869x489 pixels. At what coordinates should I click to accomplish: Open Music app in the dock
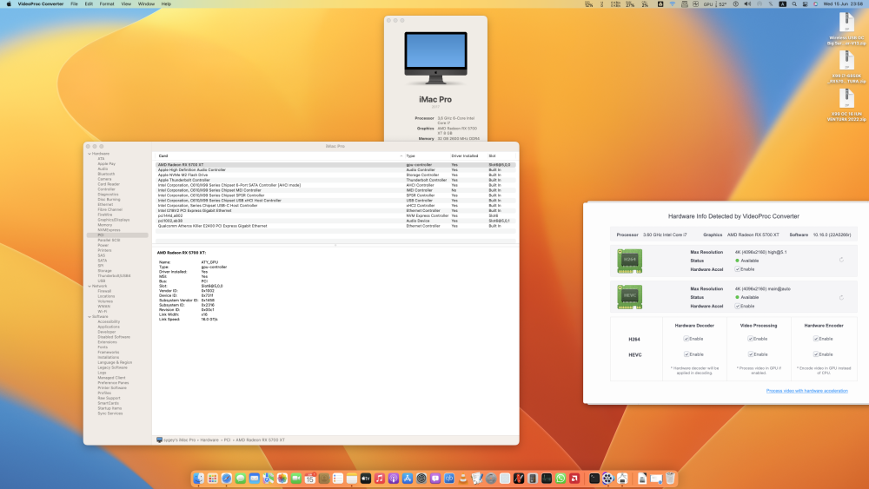pyautogui.click(x=379, y=479)
